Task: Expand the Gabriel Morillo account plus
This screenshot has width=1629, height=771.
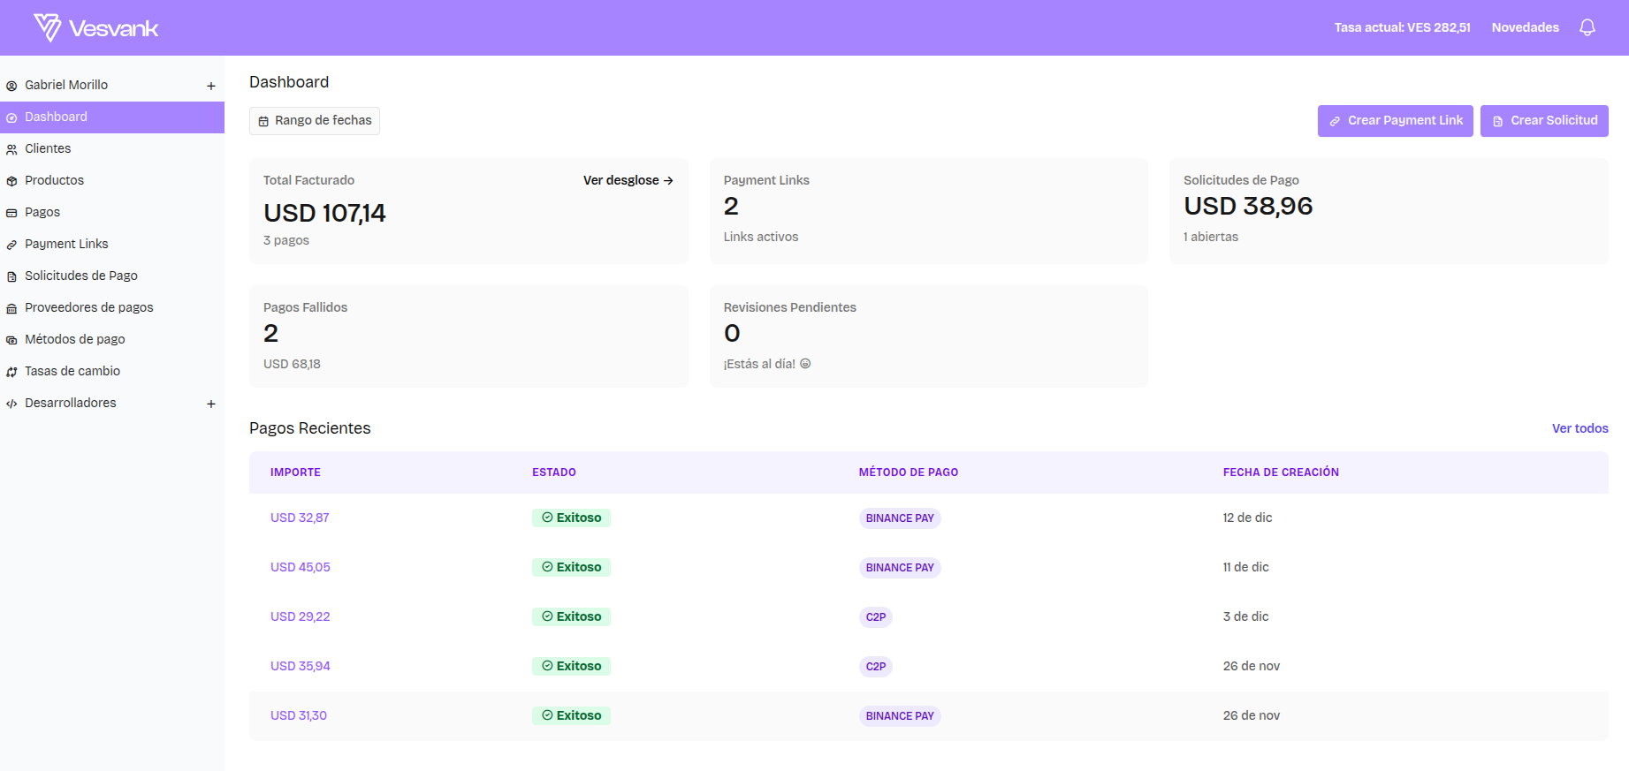Action: 211,86
